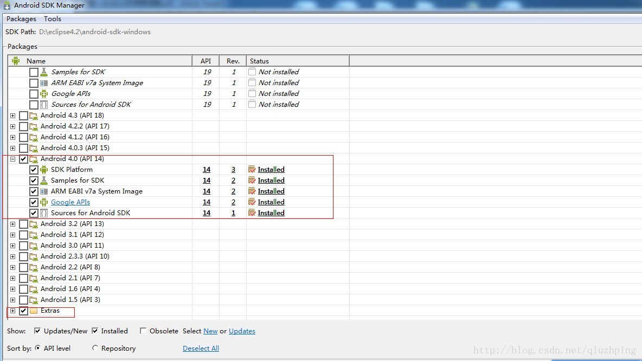Expand the Android 4.3 (API 18) node
Viewport: 642px width, 361px height.
pyautogui.click(x=12, y=116)
